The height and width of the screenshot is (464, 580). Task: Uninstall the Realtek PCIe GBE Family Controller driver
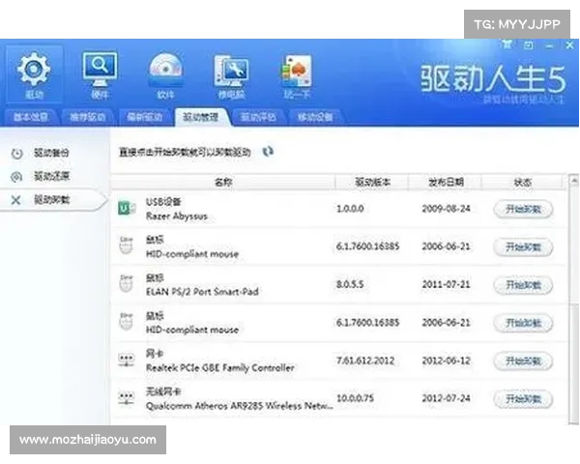click(x=523, y=361)
